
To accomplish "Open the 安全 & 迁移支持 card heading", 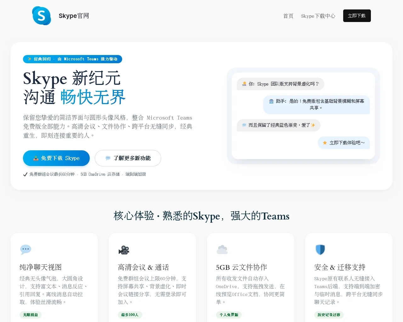I will [x=340, y=267].
